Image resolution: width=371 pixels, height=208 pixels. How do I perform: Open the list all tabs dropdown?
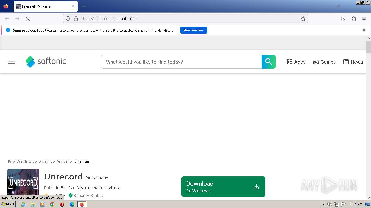pos(338,6)
